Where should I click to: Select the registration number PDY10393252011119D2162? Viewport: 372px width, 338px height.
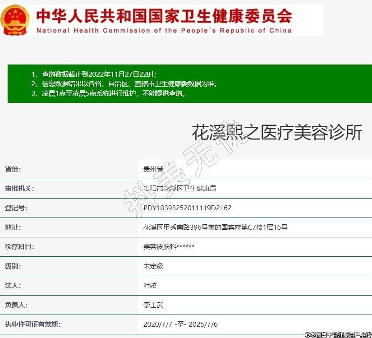click(187, 208)
